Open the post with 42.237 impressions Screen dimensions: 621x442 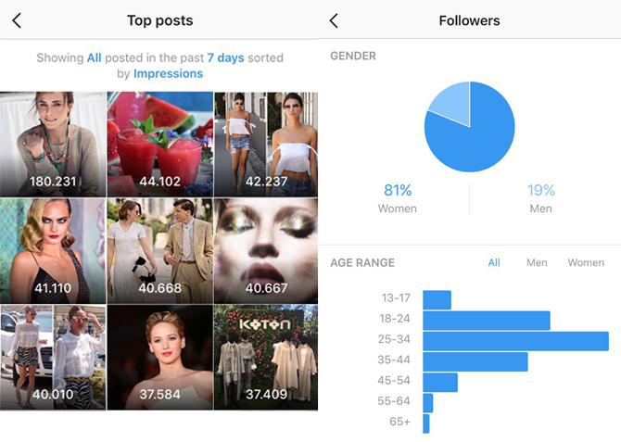pyautogui.click(x=266, y=145)
